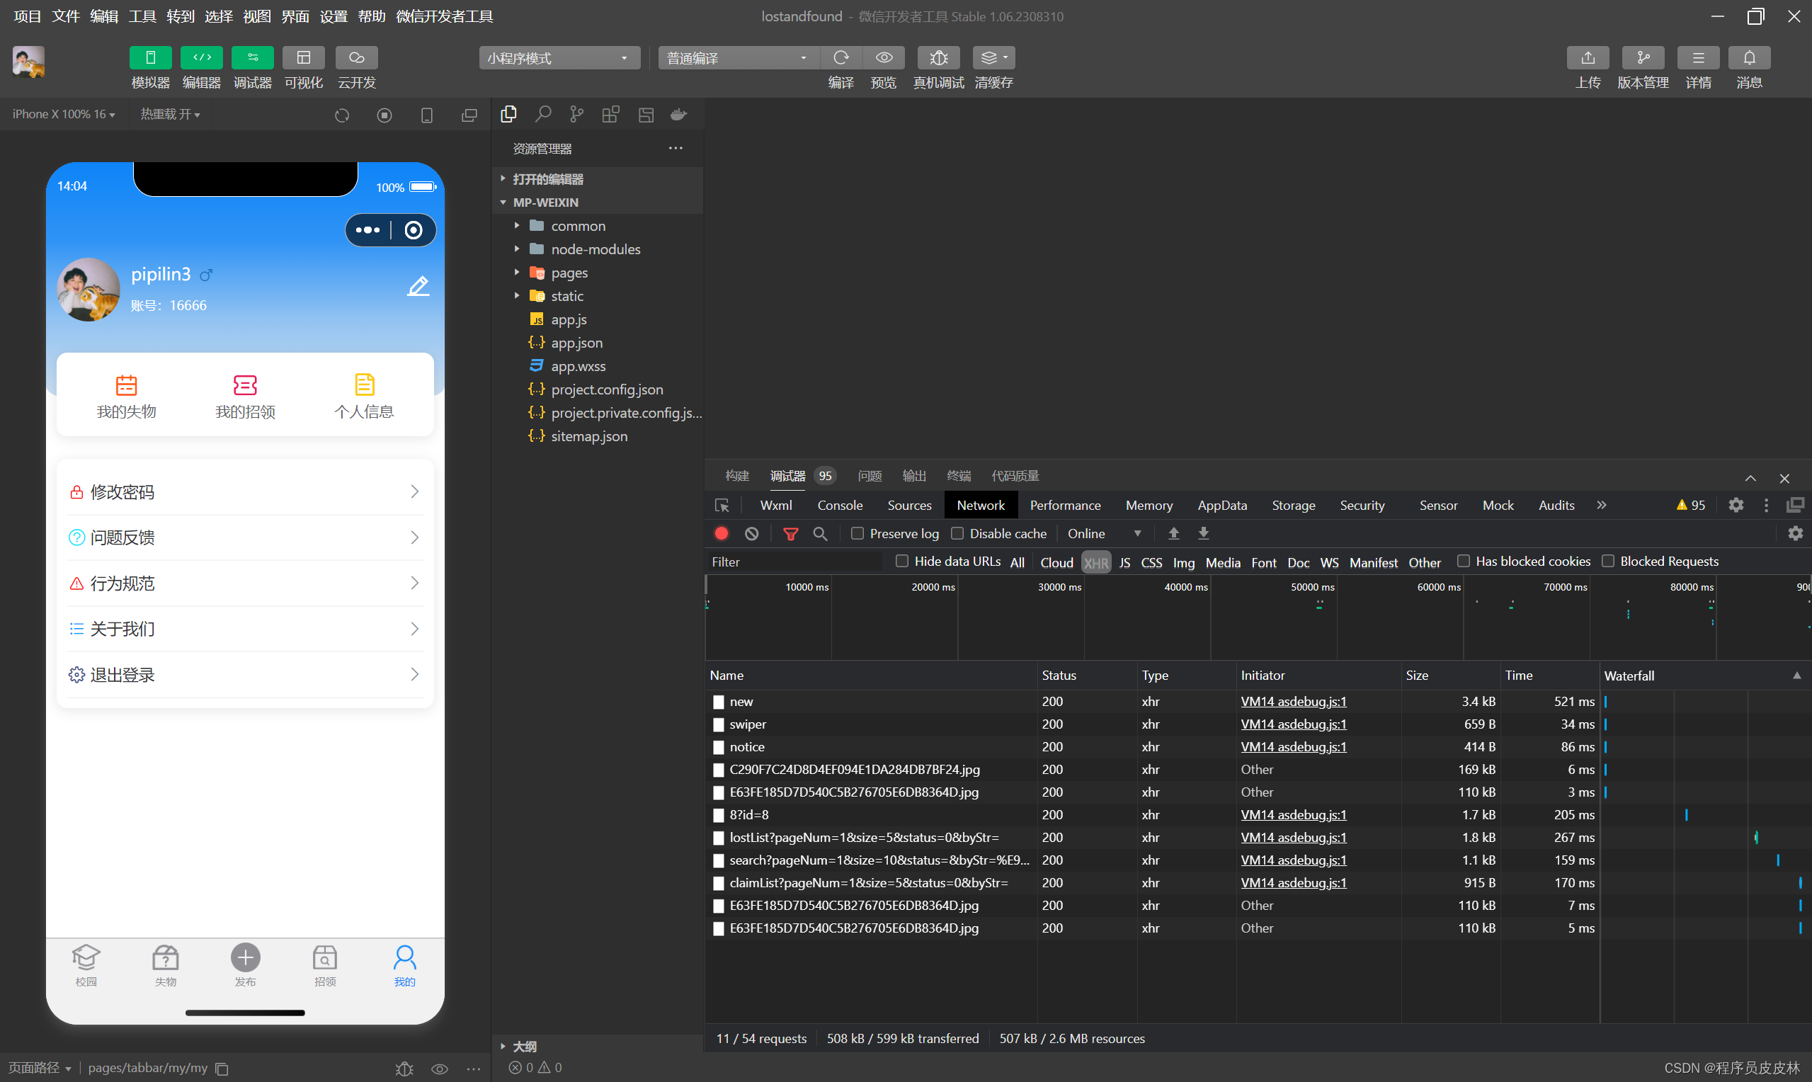Click the clear network log icon

point(751,532)
